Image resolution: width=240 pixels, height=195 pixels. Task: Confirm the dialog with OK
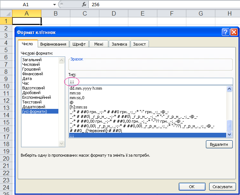coord(192,187)
